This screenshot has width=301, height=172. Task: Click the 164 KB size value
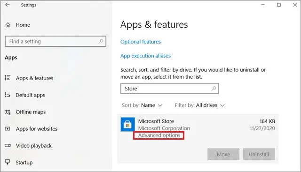click(267, 121)
